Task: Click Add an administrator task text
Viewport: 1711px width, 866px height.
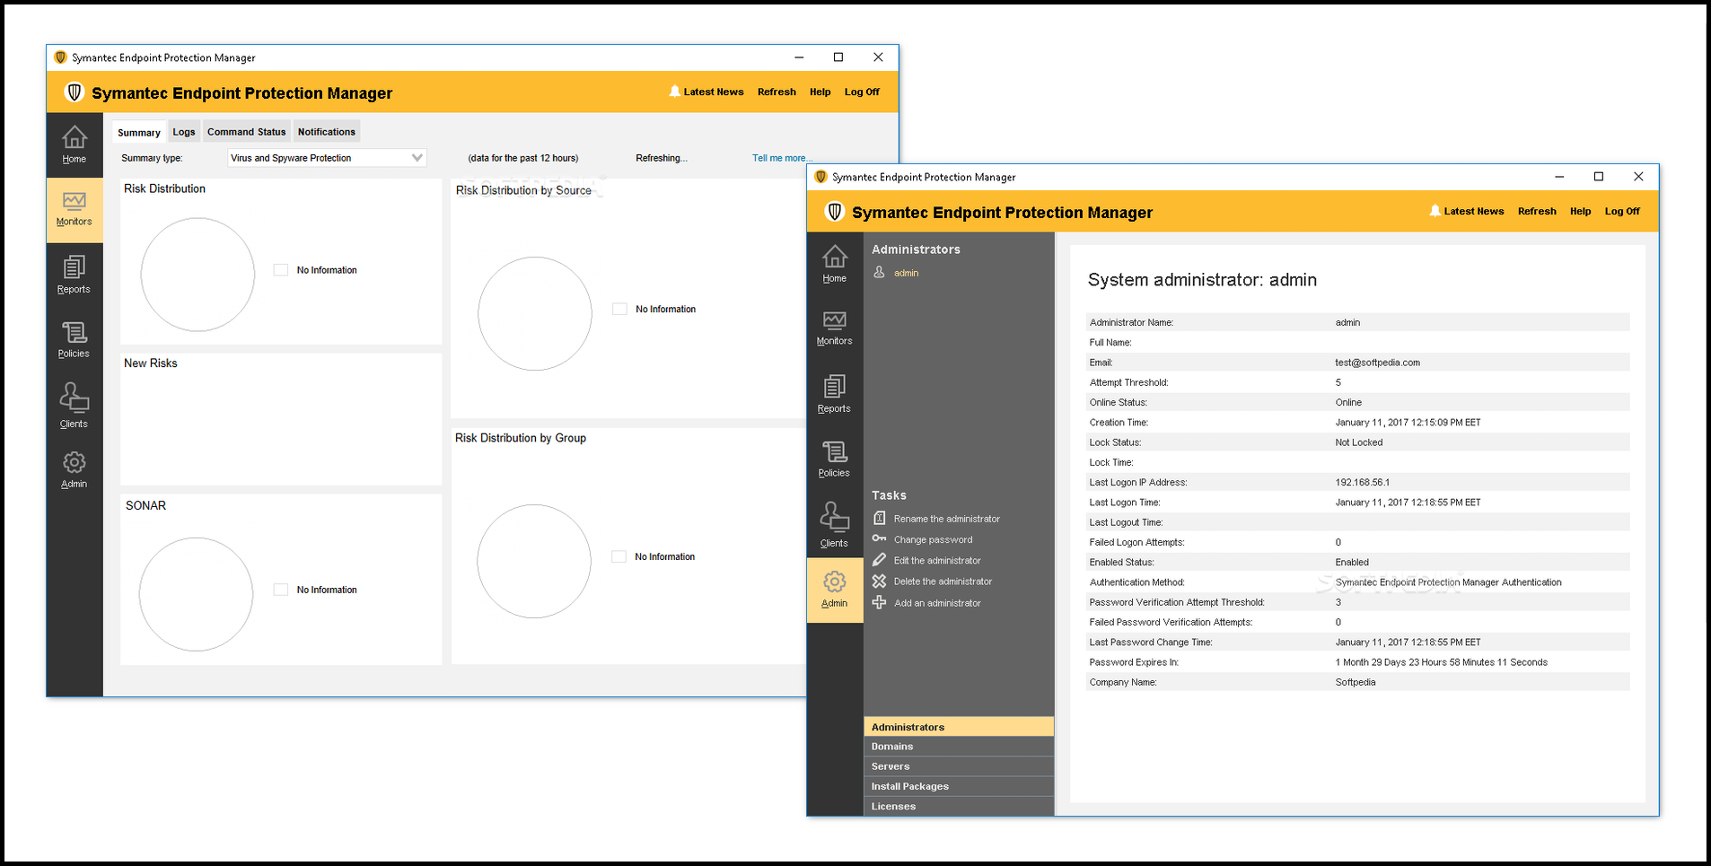Action: tap(937, 603)
